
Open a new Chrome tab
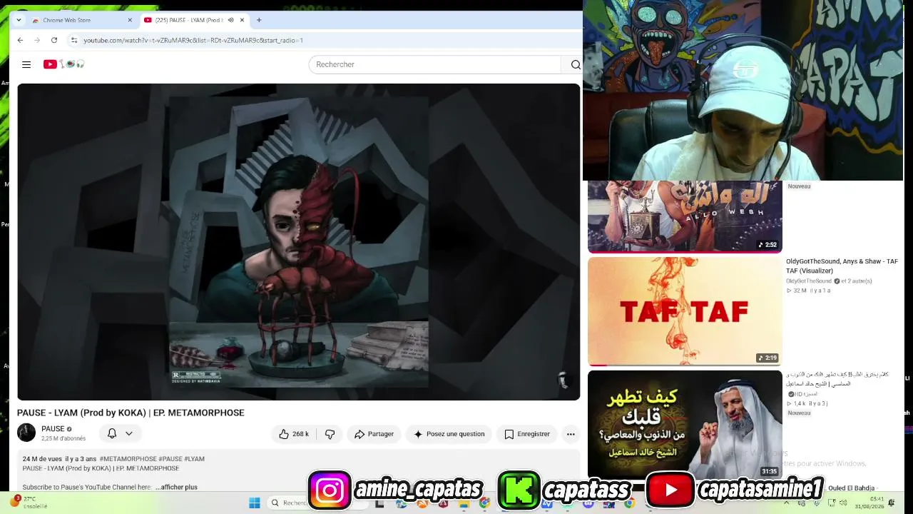click(x=259, y=20)
